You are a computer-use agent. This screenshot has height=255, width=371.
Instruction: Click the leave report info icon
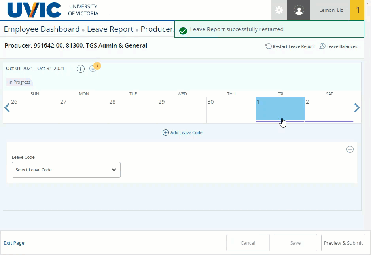click(81, 69)
